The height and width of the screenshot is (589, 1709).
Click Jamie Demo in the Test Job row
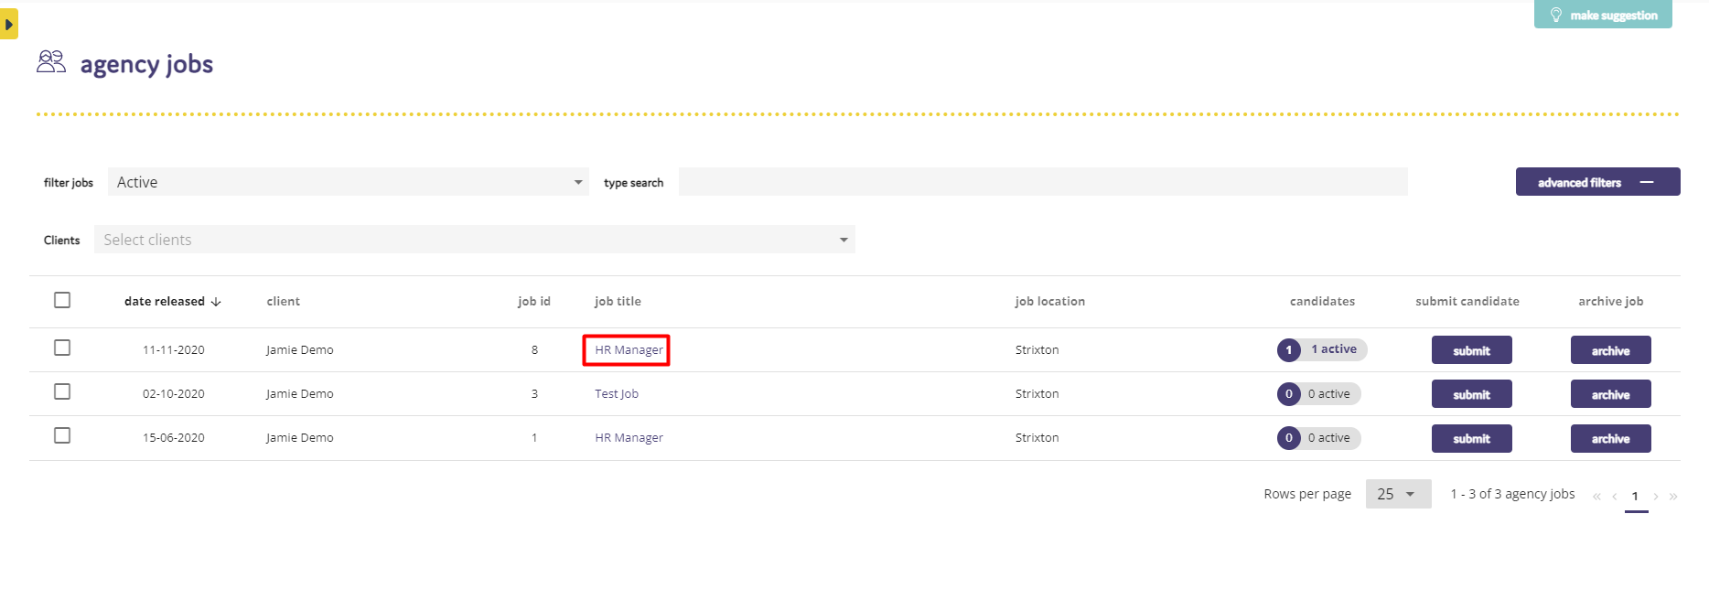[300, 394]
